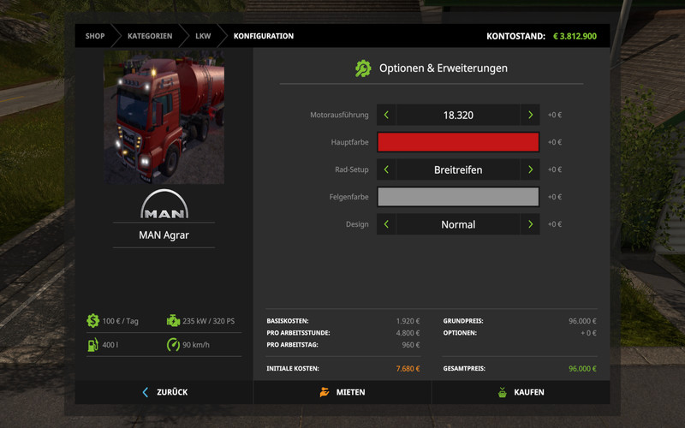Click the rent icon beside Mieten
685x428 pixels.
[324, 392]
